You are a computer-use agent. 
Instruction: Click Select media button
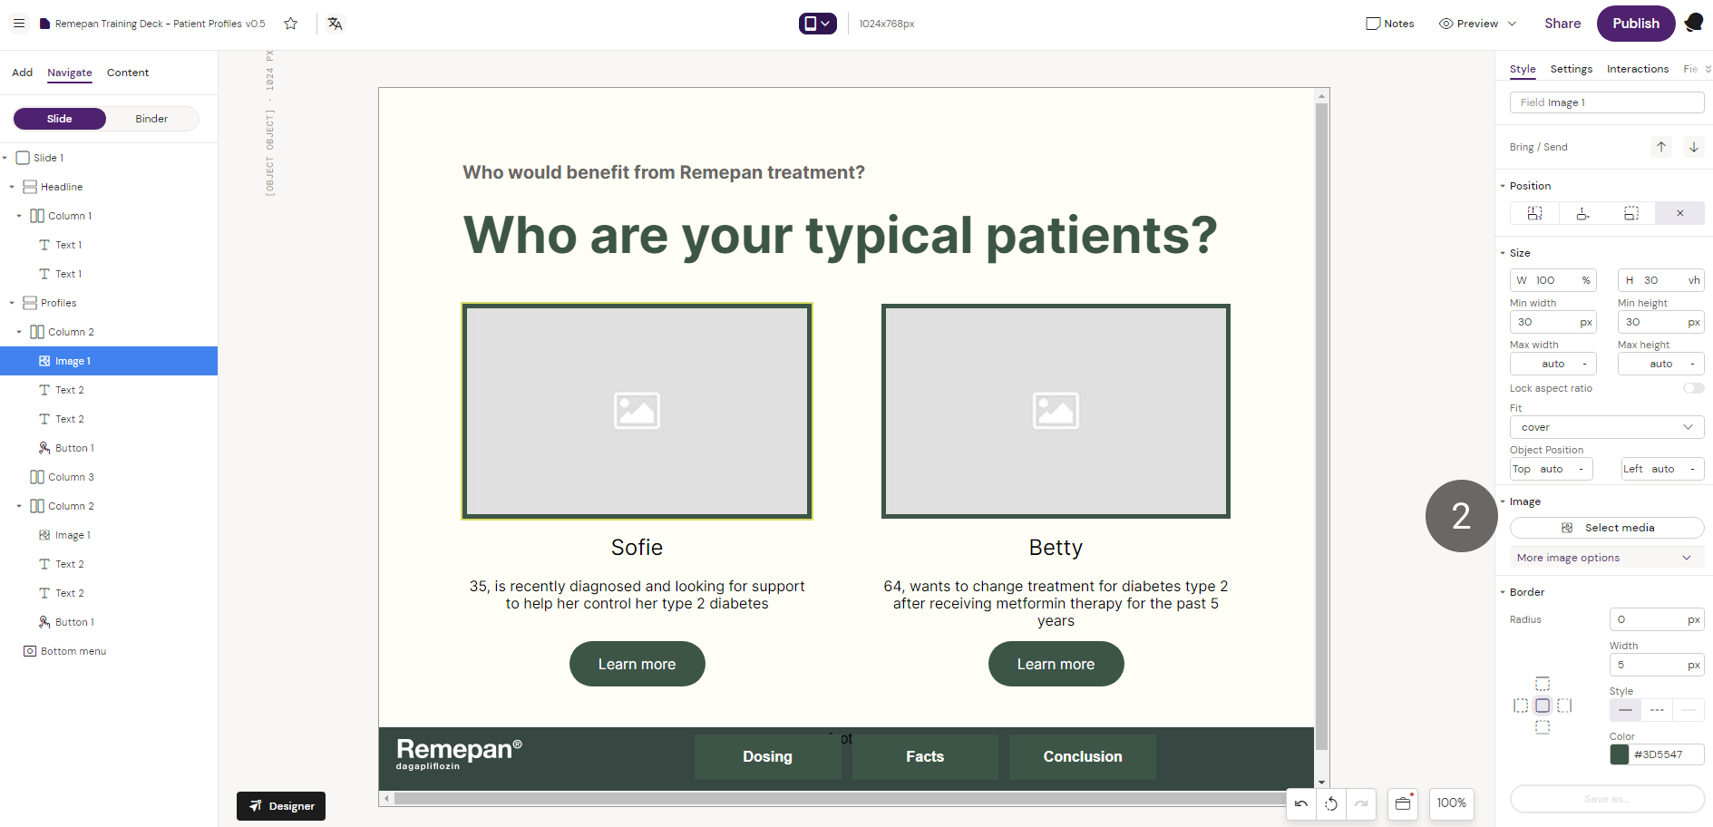[x=1606, y=528]
